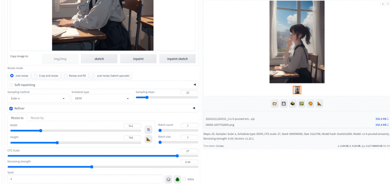Switch to the Resize by tab
Viewport: 390px width, 184px height.
pos(37,118)
